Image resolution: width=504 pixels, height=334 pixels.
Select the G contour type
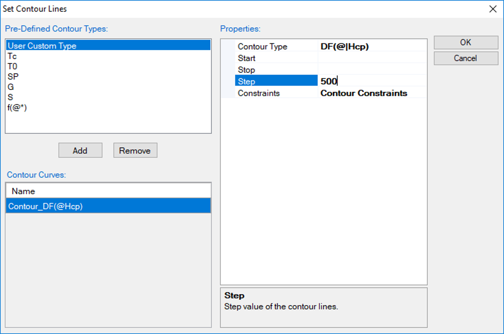11,87
